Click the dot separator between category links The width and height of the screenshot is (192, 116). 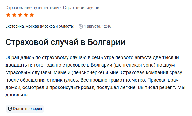point(61,8)
